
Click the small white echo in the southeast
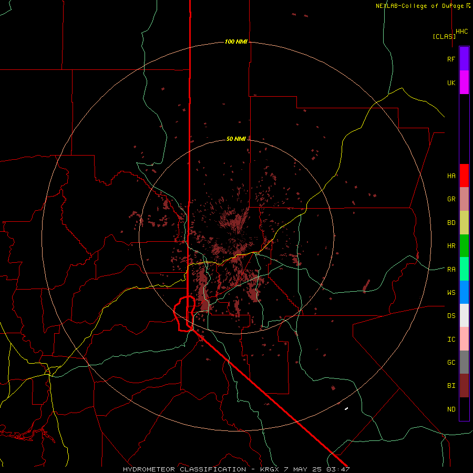(346, 409)
